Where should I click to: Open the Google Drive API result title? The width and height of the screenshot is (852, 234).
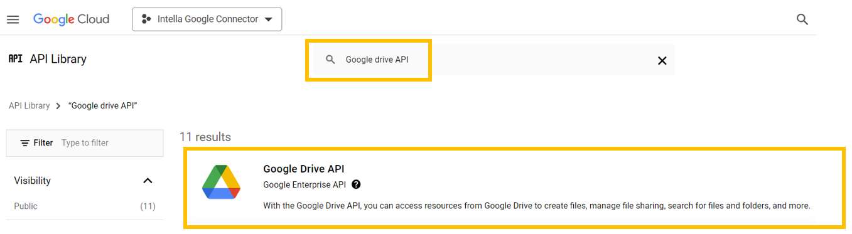tap(304, 169)
